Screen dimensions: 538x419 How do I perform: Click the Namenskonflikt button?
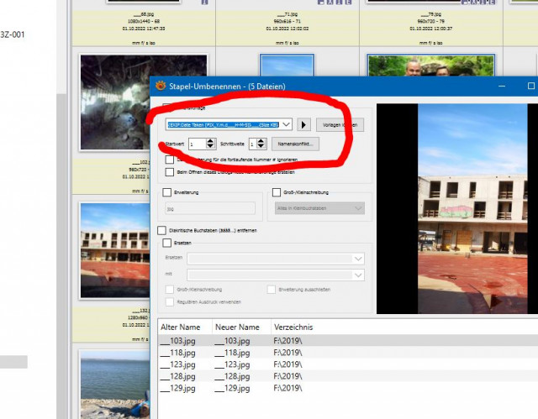click(x=295, y=144)
